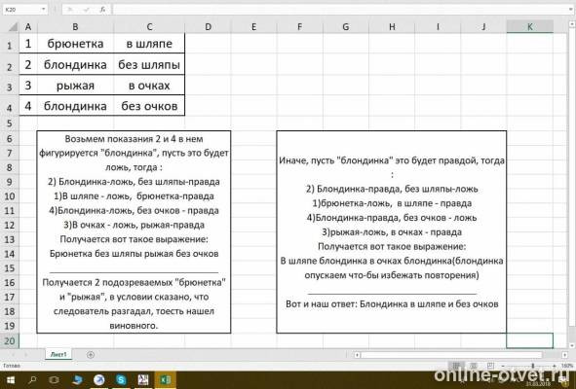Click the Excel icon on taskbar
This screenshot has width=576, height=389.
pyautogui.click(x=165, y=380)
